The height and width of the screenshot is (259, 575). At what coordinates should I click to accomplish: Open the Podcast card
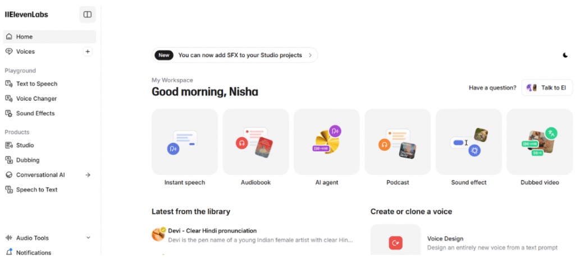398,142
